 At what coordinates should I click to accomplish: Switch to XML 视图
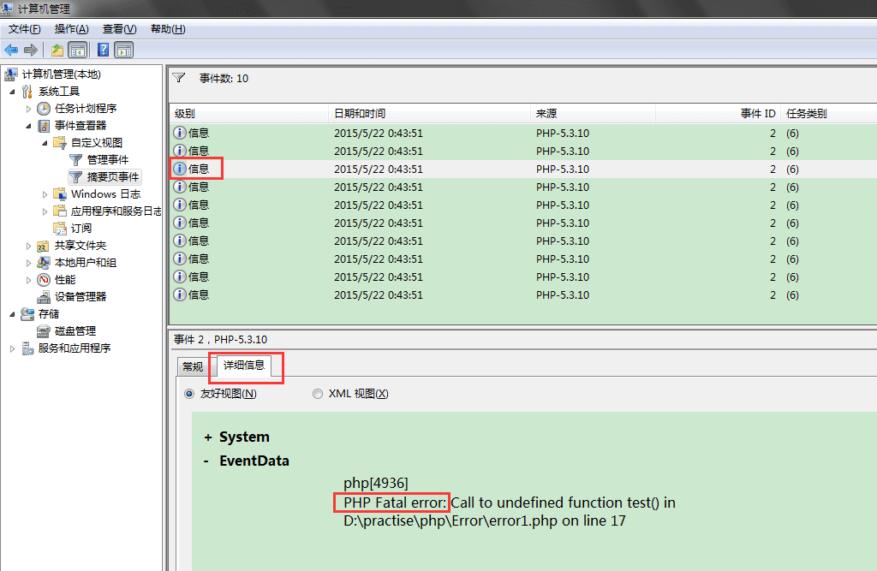point(318,394)
